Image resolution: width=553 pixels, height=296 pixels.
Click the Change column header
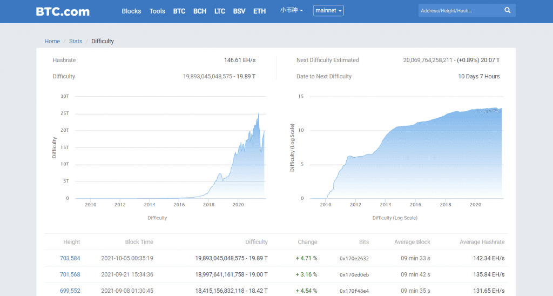coord(307,242)
